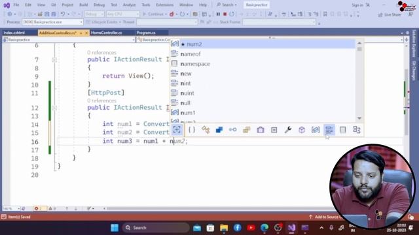Image resolution: width=419 pixels, height=235 pixels.
Task: Choose the null keyword suggestion
Action: click(263, 103)
